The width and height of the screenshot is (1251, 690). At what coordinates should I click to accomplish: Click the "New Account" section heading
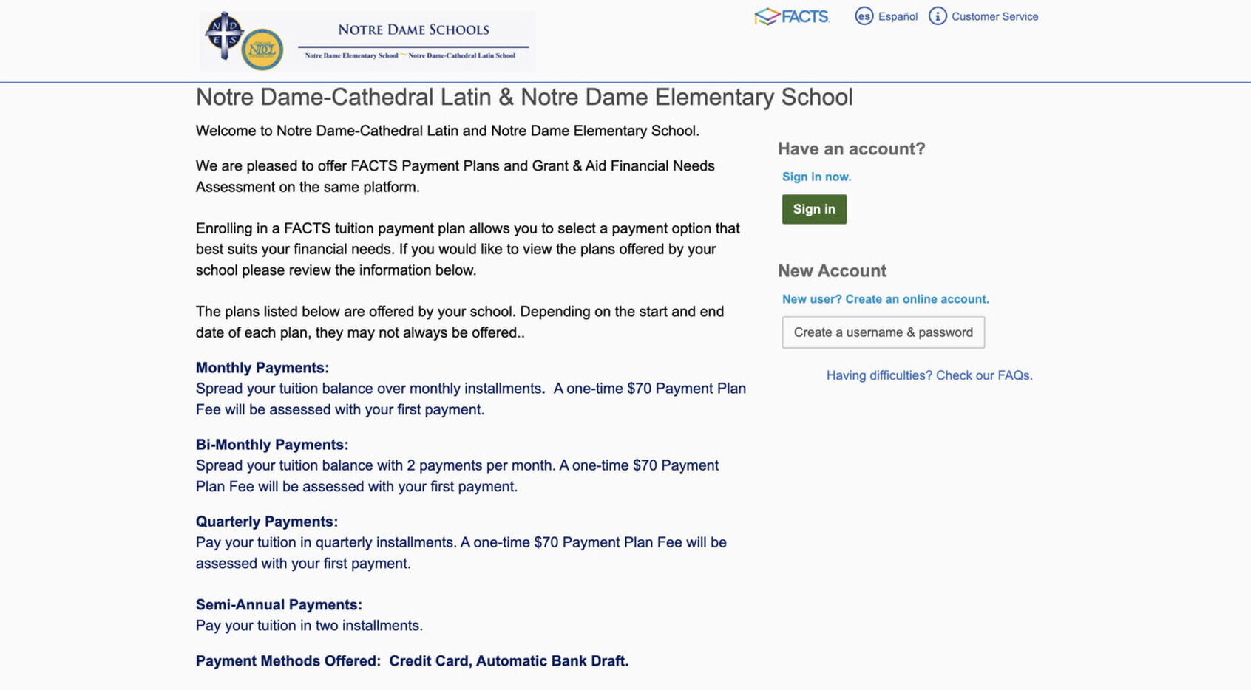(x=831, y=270)
